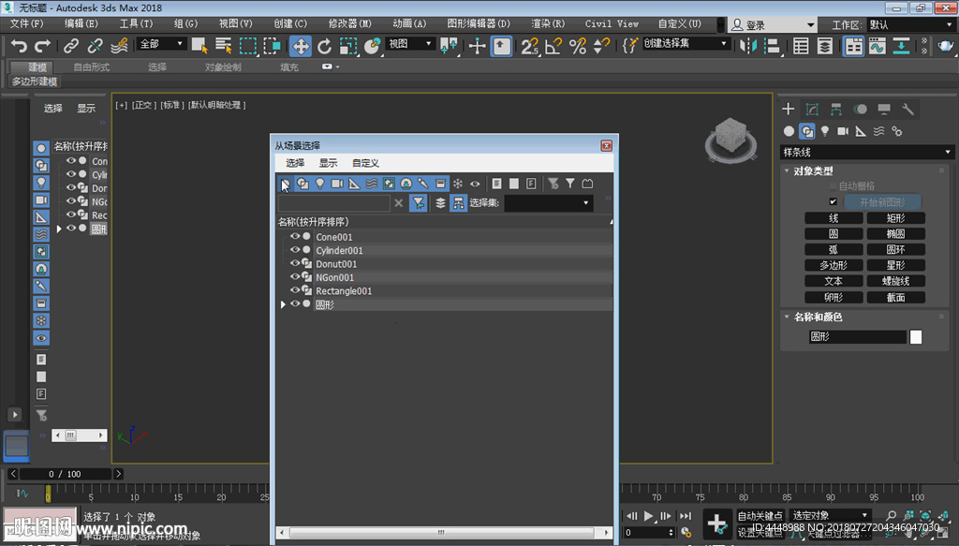Open the 选择 menu in Select From Scene dialog
959x546 pixels.
coord(295,163)
